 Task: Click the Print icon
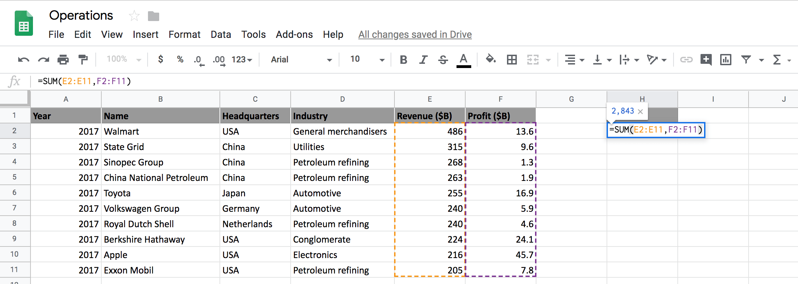pyautogui.click(x=63, y=60)
